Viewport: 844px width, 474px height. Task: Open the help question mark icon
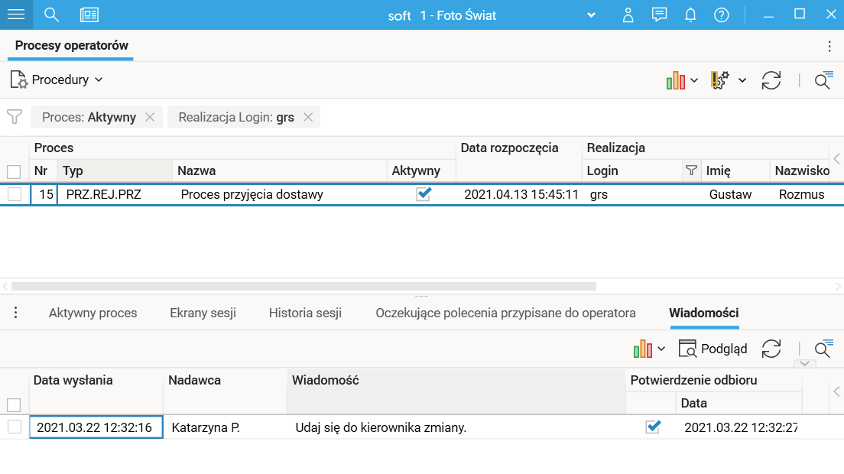click(721, 15)
